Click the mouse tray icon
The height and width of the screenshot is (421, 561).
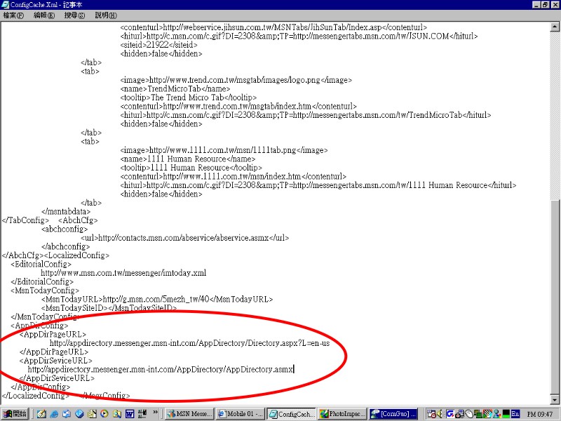[468, 414]
